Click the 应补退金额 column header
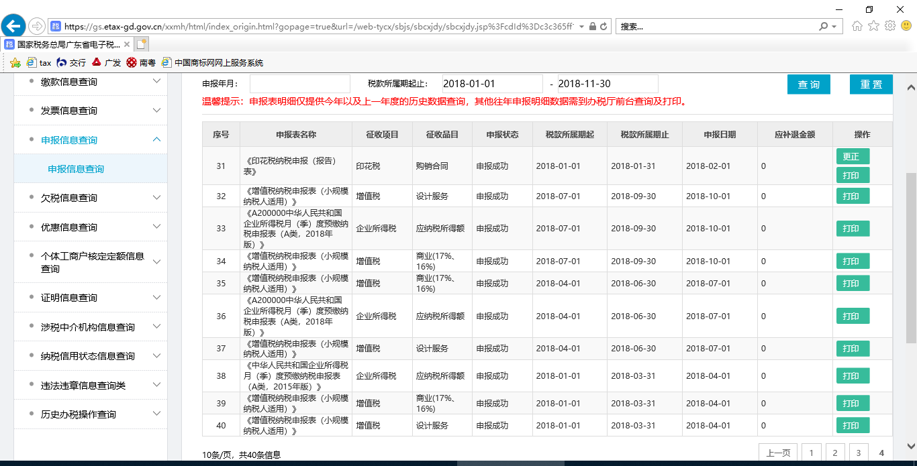This screenshot has height=466, width=917. coord(795,134)
